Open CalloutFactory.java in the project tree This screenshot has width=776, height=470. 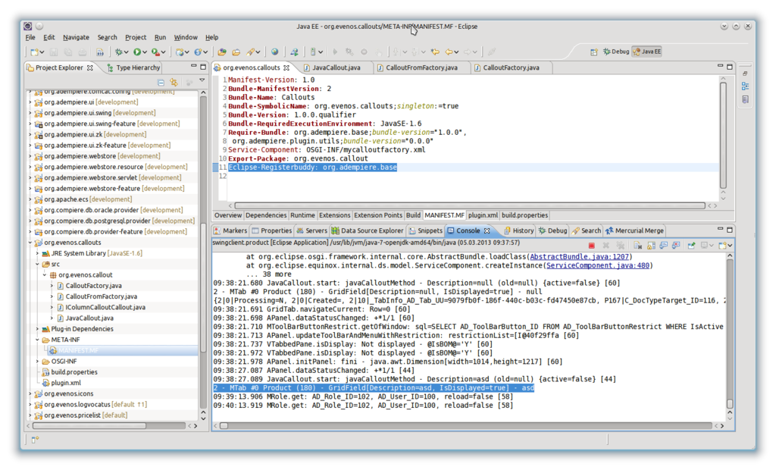93,286
